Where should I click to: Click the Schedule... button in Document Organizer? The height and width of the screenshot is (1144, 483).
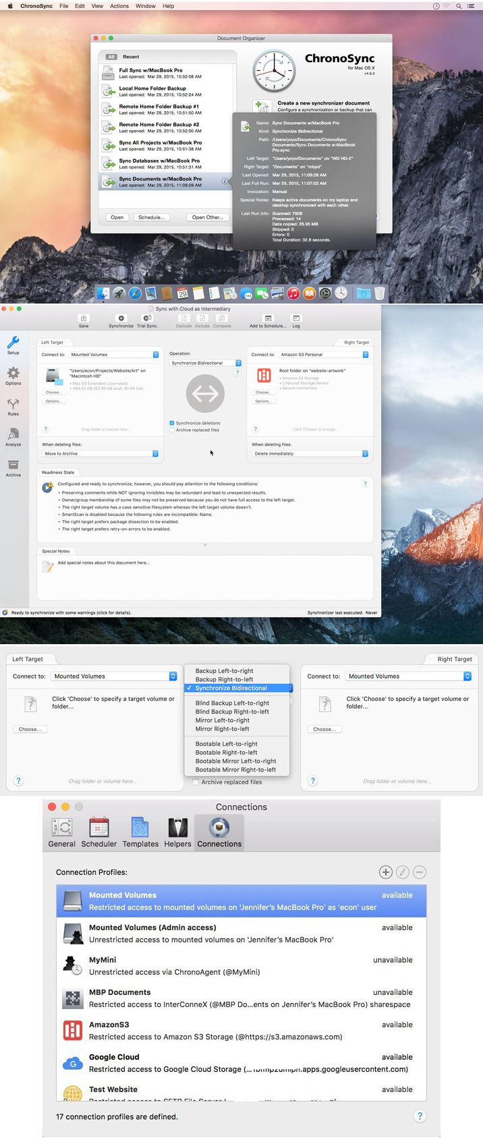pyautogui.click(x=151, y=217)
